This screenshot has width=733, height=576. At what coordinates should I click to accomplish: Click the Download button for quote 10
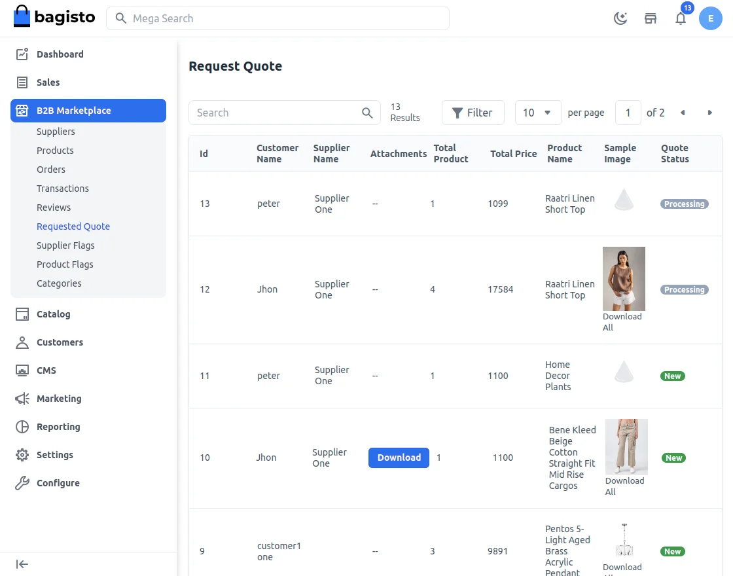click(x=399, y=458)
